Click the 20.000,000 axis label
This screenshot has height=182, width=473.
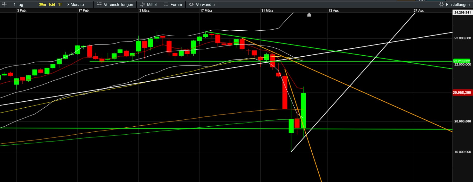point(462,121)
